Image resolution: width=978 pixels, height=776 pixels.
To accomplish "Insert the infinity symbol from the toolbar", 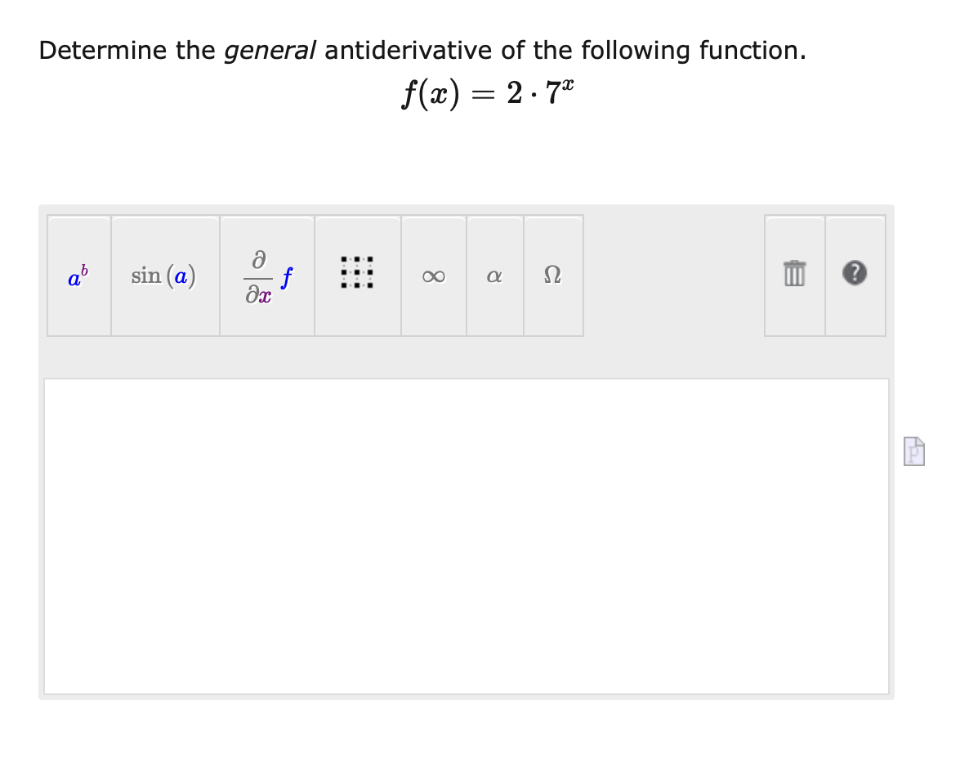I will tap(433, 276).
